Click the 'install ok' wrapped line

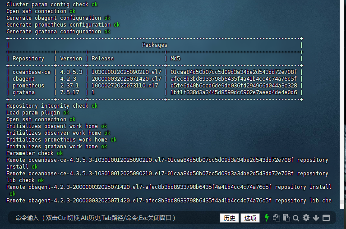point(22,167)
